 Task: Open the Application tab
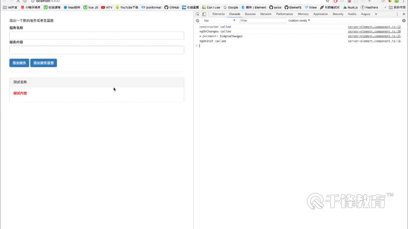(x=321, y=14)
